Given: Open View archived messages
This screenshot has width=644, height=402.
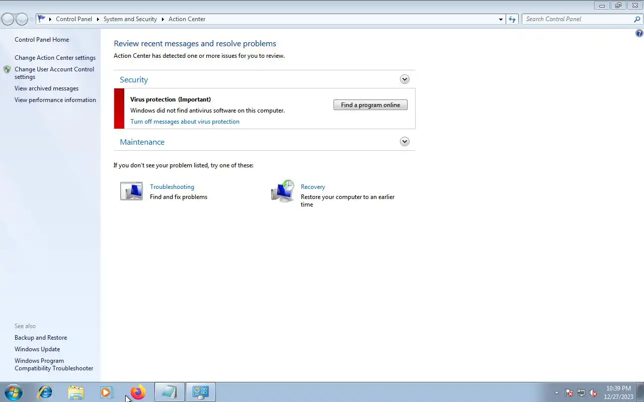Looking at the screenshot, I should pyautogui.click(x=46, y=88).
